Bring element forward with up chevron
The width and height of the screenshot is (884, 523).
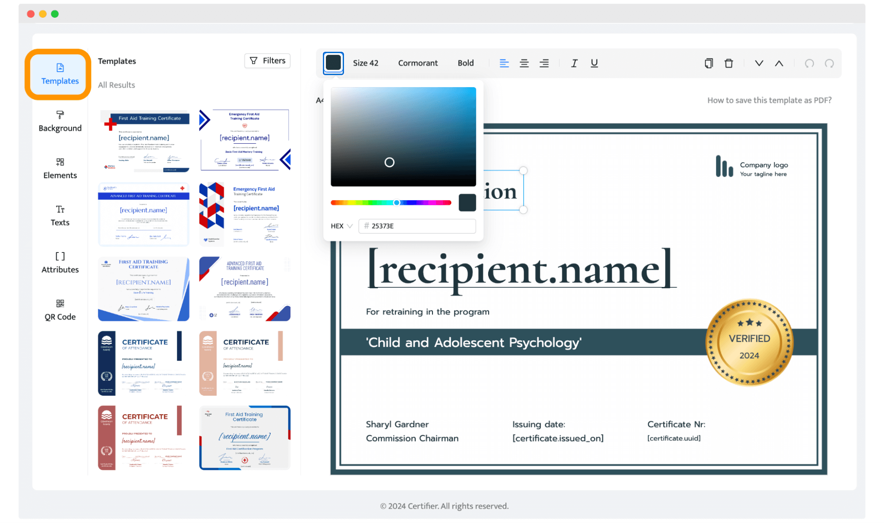tap(779, 63)
